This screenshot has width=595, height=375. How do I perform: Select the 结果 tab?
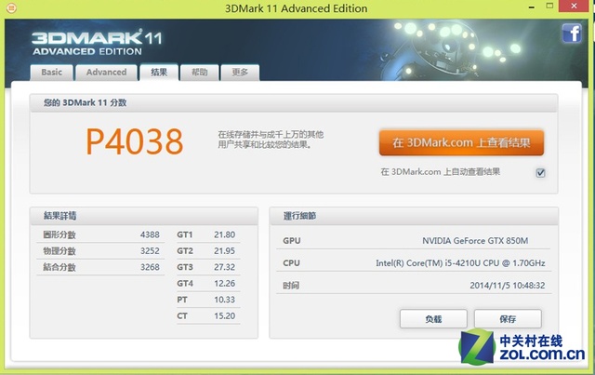coord(159,73)
